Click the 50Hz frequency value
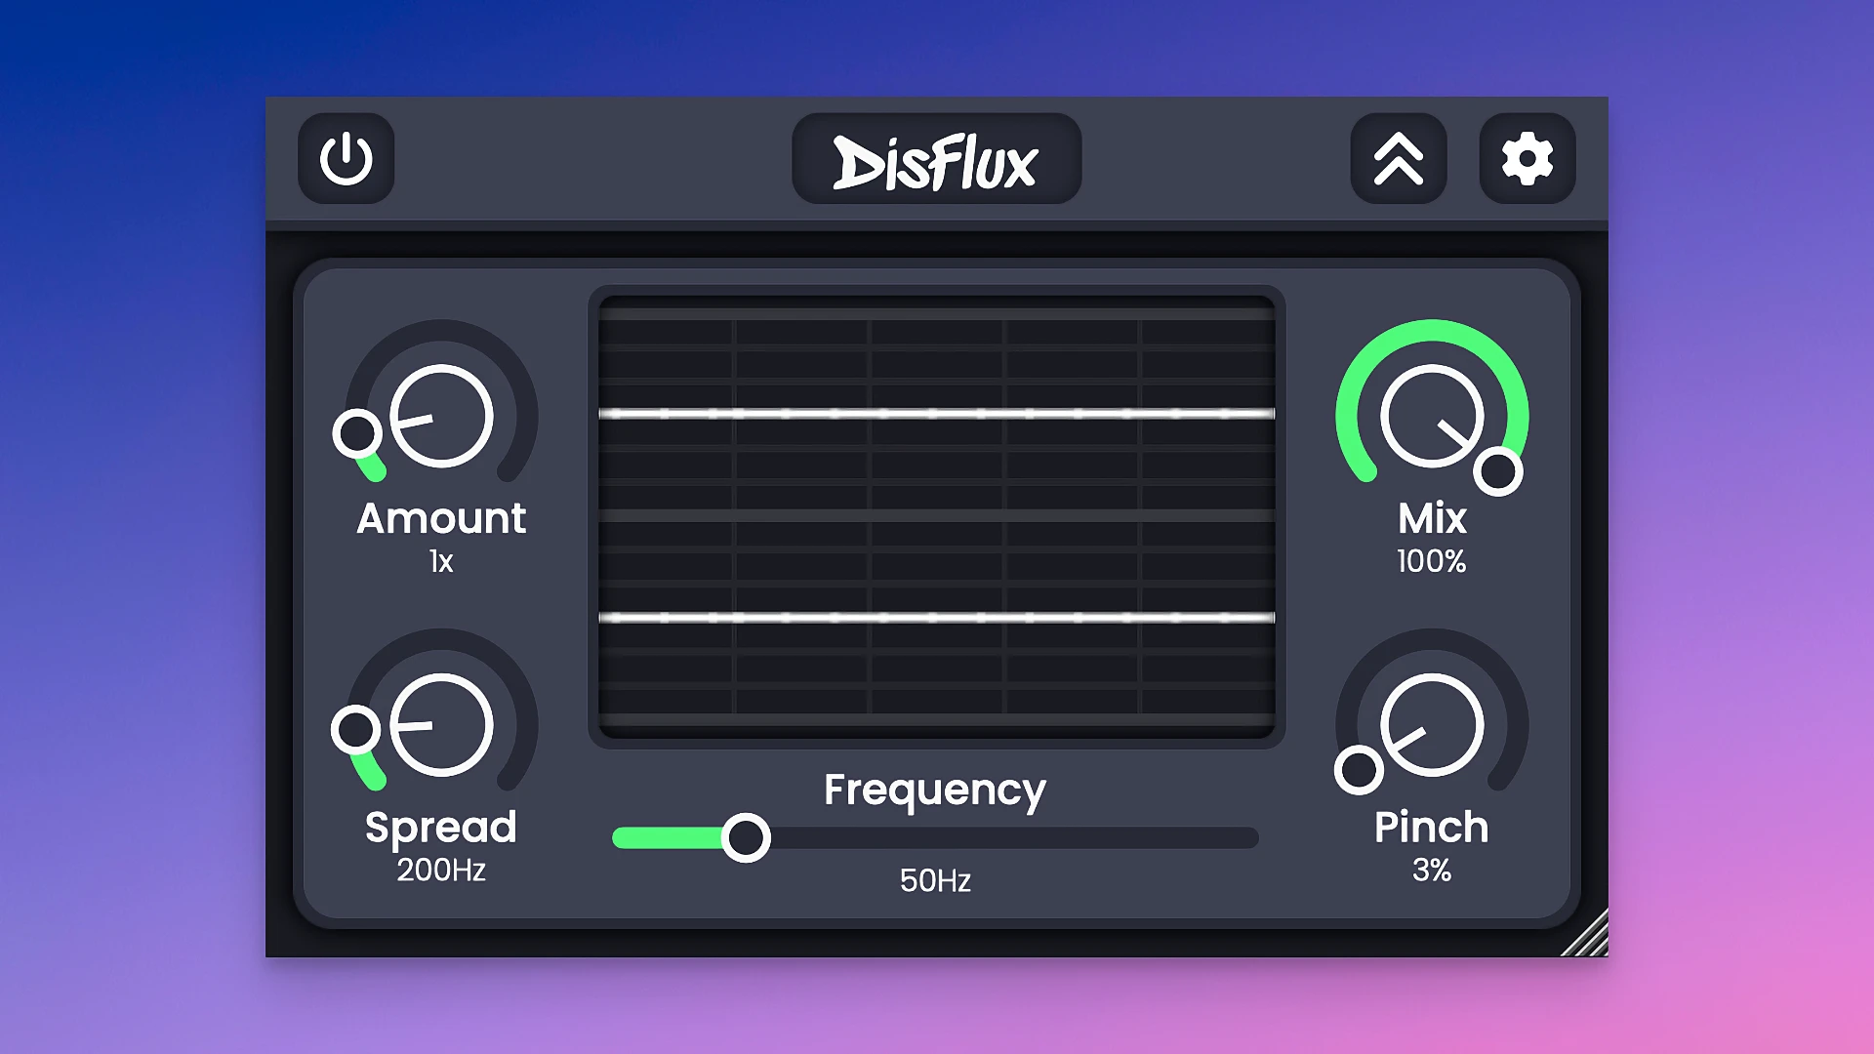Viewport: 1874px width, 1054px height. tap(935, 880)
